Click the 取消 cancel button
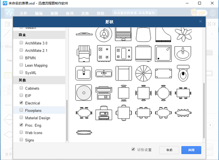 click(x=169, y=150)
